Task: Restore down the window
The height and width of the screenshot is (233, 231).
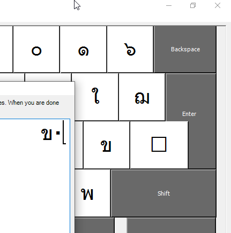Action: 193,5
